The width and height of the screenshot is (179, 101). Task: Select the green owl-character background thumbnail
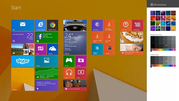point(158,23)
